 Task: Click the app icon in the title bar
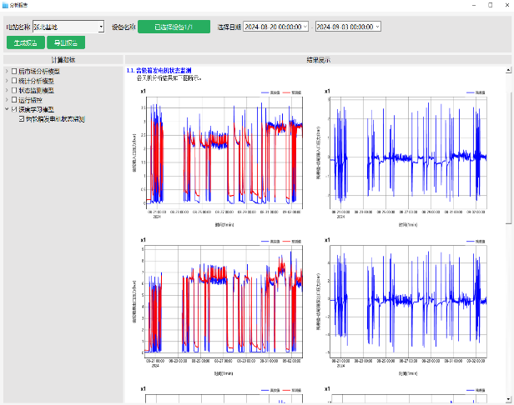click(5, 5)
